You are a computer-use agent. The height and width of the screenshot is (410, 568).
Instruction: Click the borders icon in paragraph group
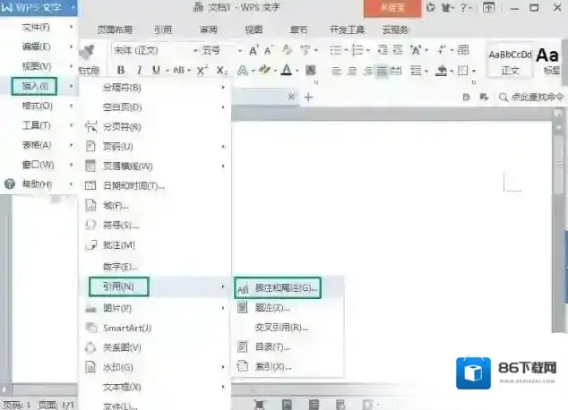462,70
